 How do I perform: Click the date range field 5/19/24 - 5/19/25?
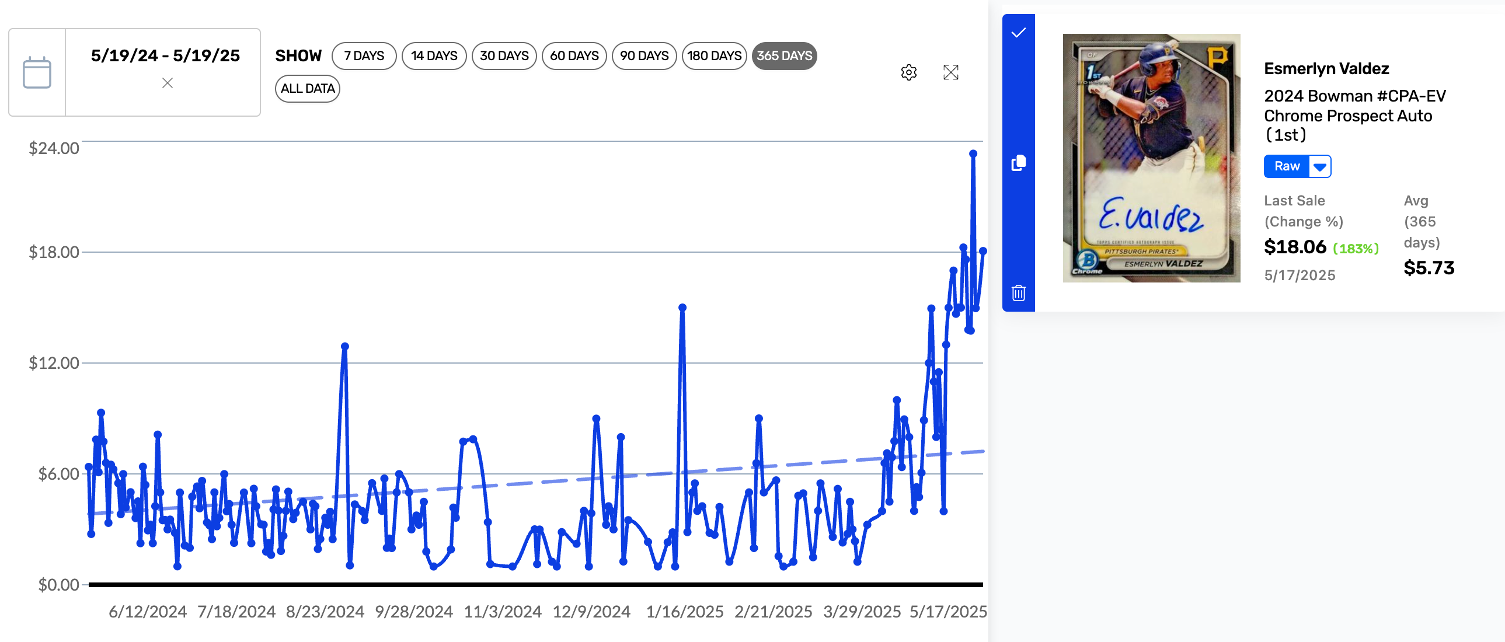[x=165, y=56]
